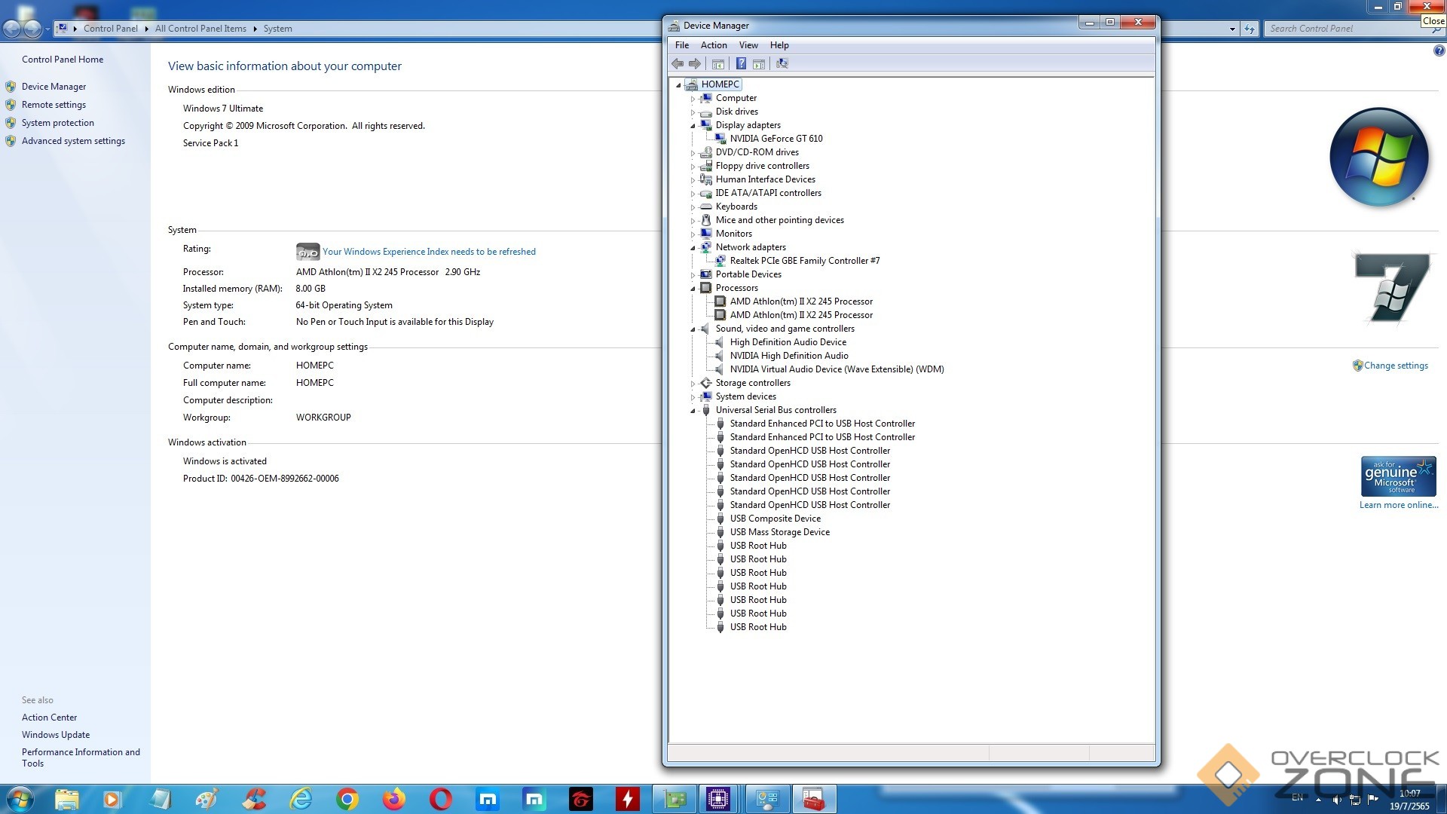The width and height of the screenshot is (1447, 814).
Task: Click the blue Help toolbar icon
Action: coord(741,64)
